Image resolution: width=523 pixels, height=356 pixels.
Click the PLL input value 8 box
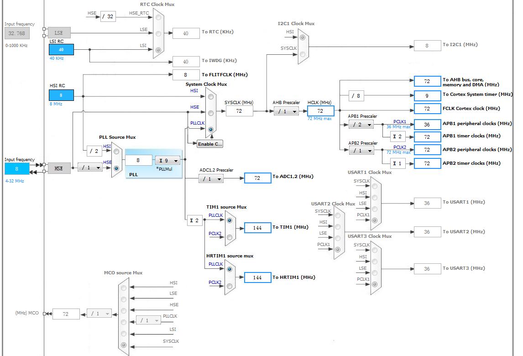[x=138, y=161]
